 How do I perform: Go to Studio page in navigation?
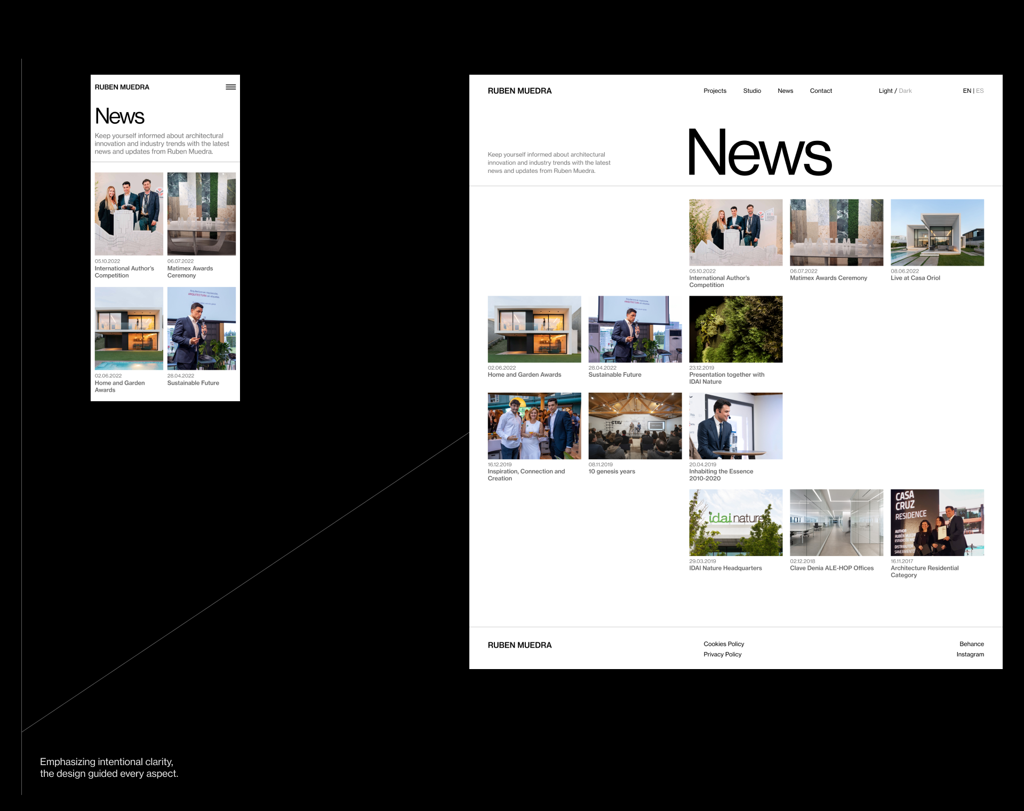point(752,91)
